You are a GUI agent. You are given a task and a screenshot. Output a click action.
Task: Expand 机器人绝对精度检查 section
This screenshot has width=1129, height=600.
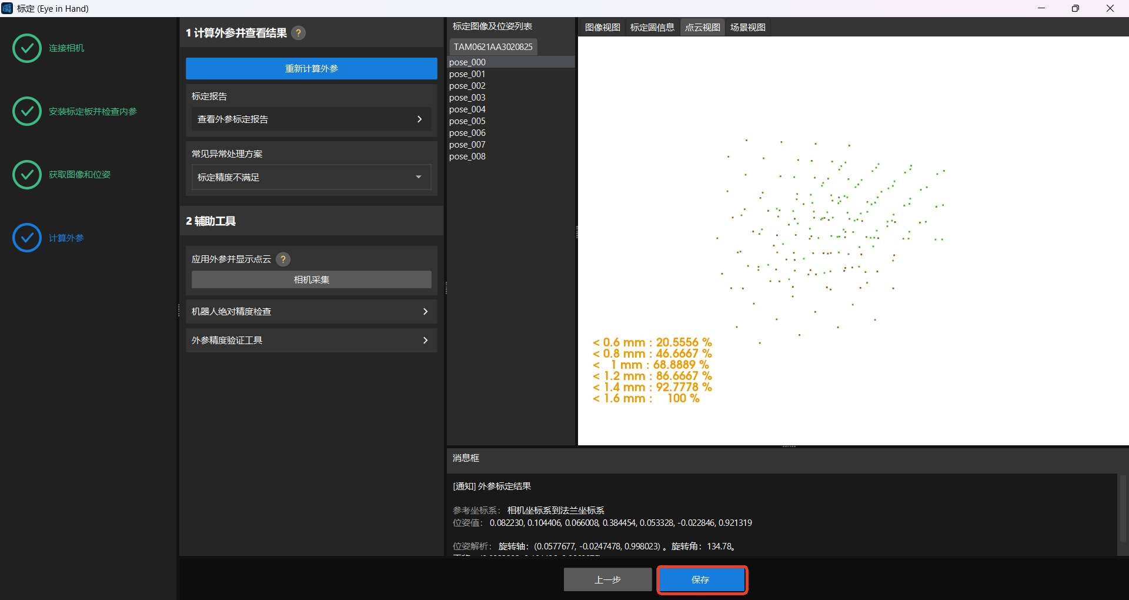pos(311,312)
